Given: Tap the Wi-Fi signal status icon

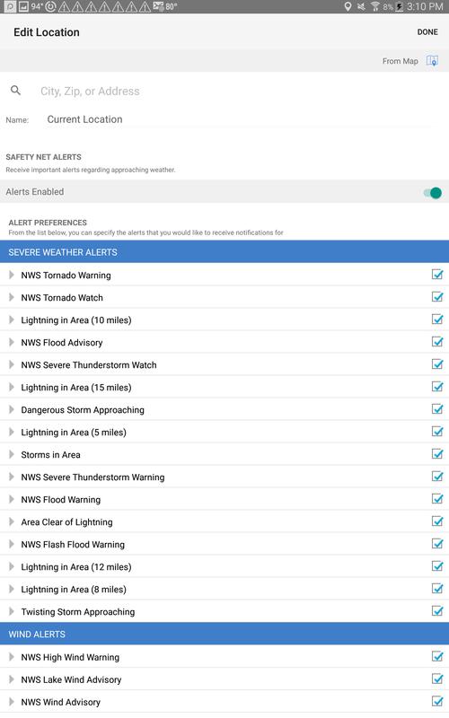Looking at the screenshot, I should pos(375,6).
